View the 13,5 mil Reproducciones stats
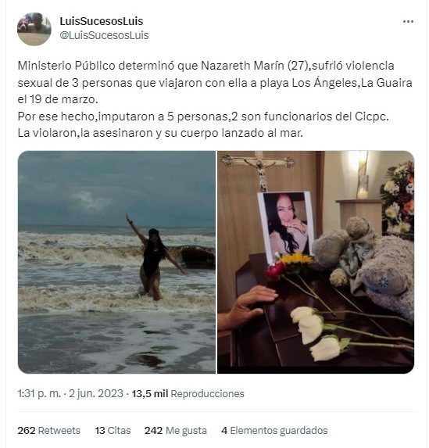This screenshot has width=429, height=448. point(188,394)
